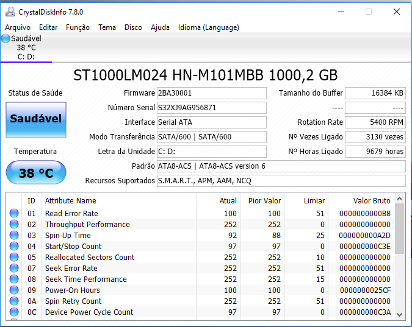Viewport: 412px width, 327px height.
Task: Click the blue Saudável health status button
Action: pyautogui.click(x=36, y=119)
